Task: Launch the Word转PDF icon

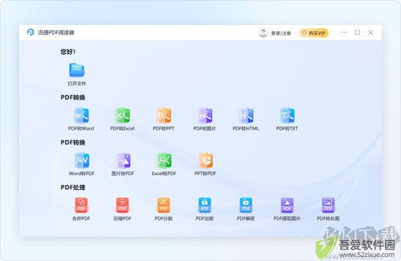Action: [82, 160]
